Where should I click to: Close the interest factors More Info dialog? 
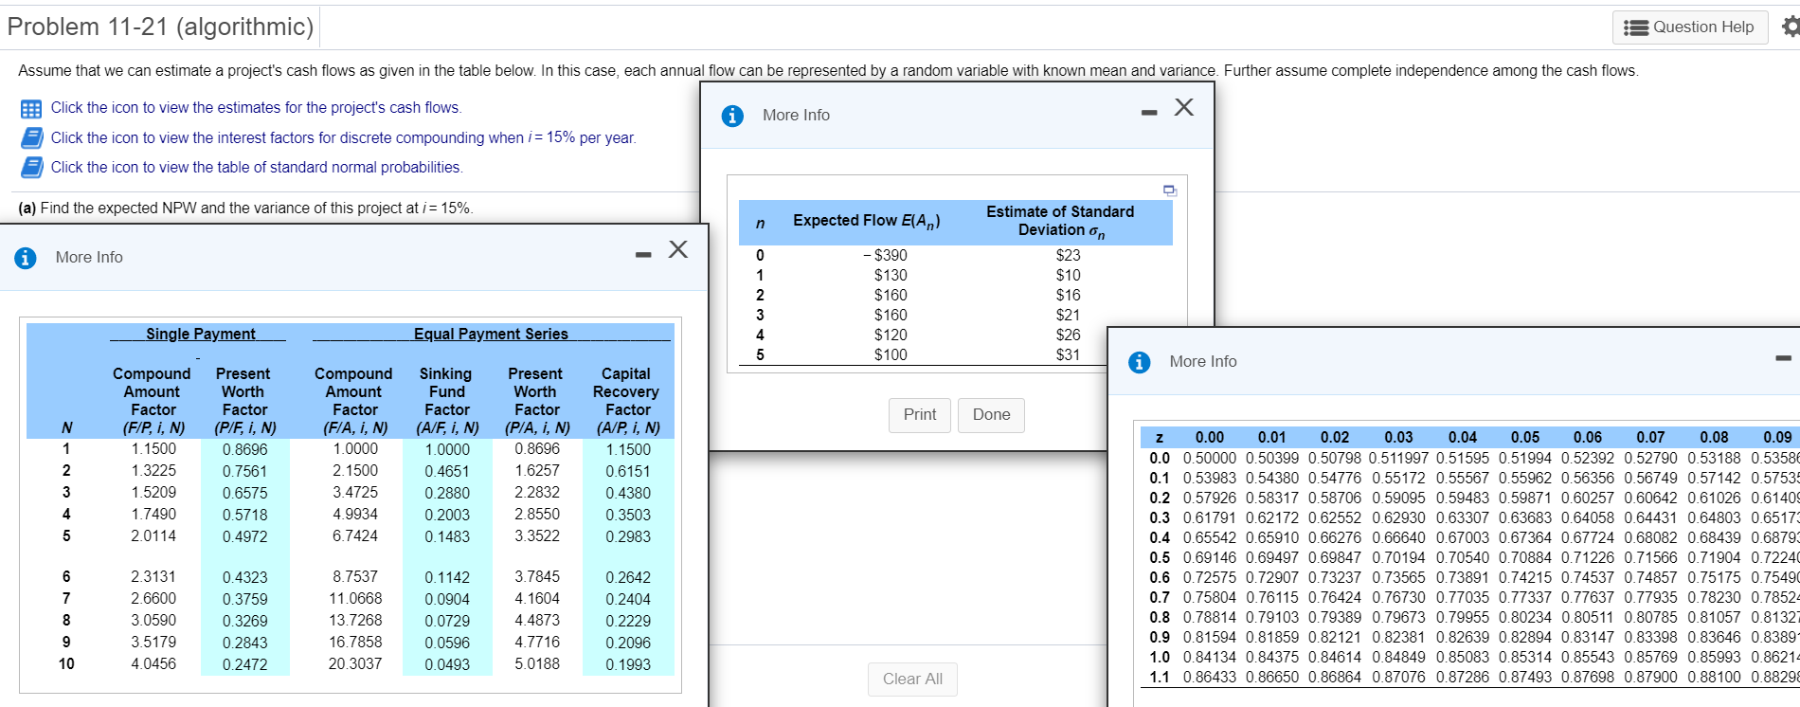(x=678, y=249)
